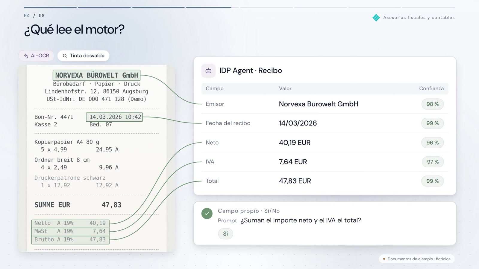Screen dimensions: 479x269
Task: Click the Valor column header
Action: tap(285, 88)
